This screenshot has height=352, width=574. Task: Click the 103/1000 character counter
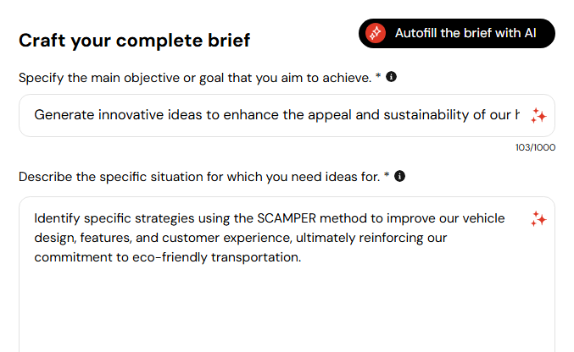[535, 147]
